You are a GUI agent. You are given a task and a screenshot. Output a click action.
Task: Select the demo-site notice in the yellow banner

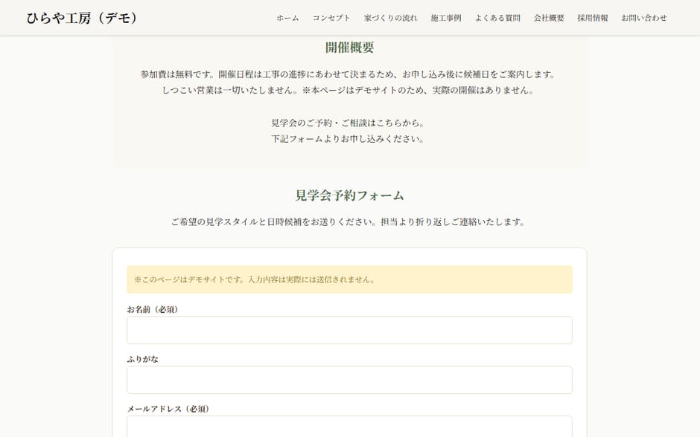tap(255, 279)
